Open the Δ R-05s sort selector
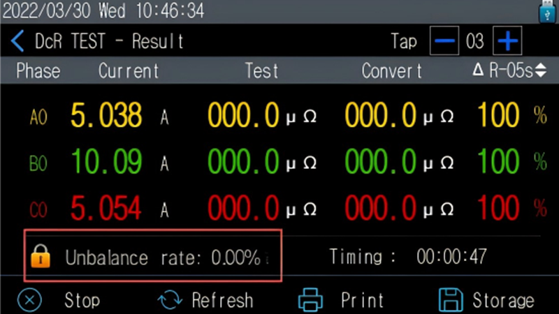 [509, 70]
